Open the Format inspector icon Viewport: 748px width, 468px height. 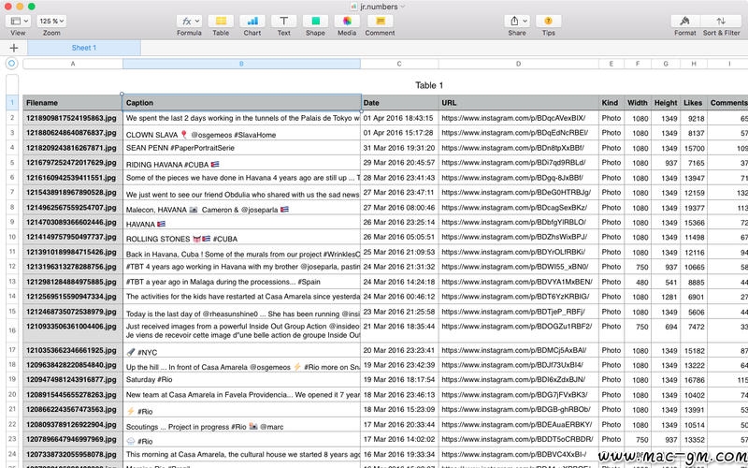(685, 21)
